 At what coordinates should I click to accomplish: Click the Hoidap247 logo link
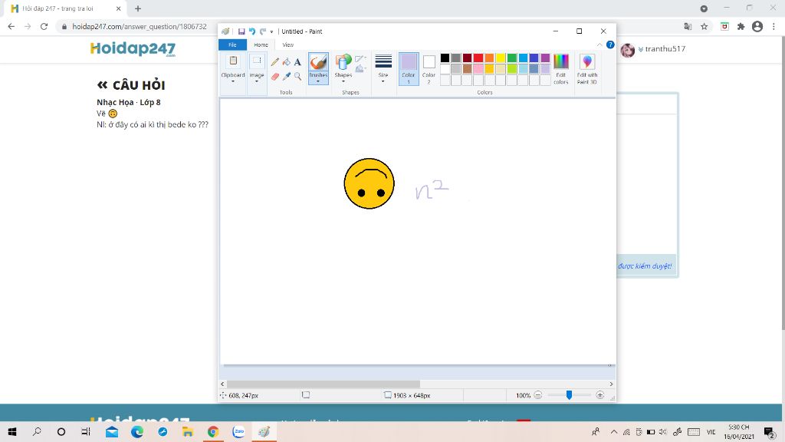pyautogui.click(x=133, y=48)
